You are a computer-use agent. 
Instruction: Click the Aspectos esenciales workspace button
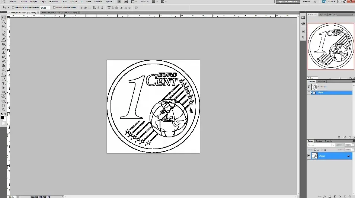288,1
